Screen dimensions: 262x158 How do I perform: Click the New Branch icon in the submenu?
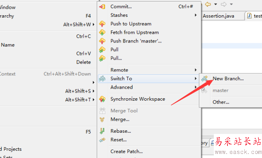tap(205, 79)
